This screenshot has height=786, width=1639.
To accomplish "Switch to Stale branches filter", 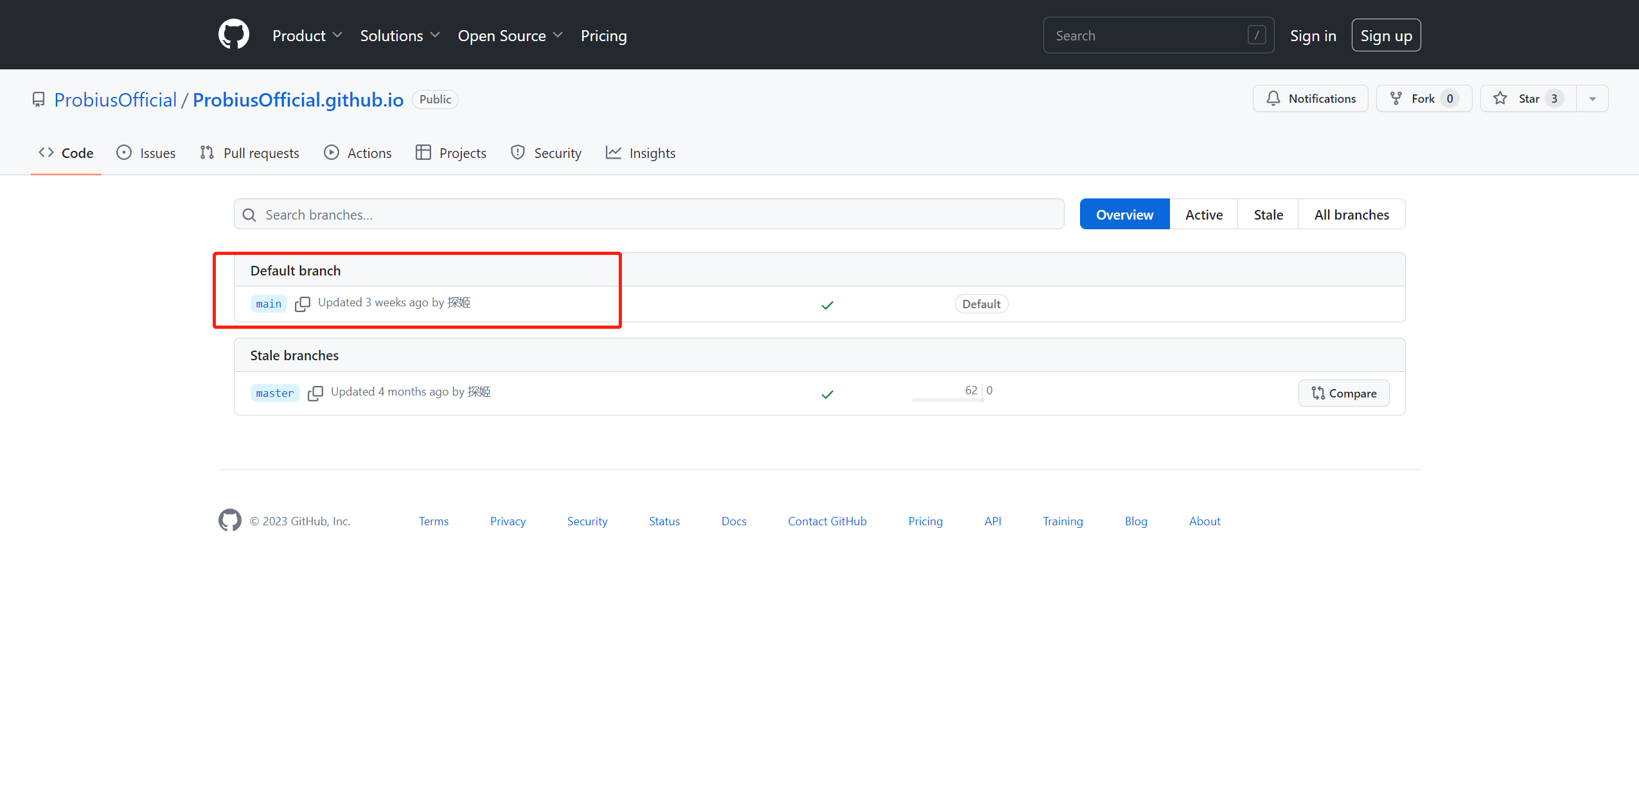I will click(x=1268, y=214).
